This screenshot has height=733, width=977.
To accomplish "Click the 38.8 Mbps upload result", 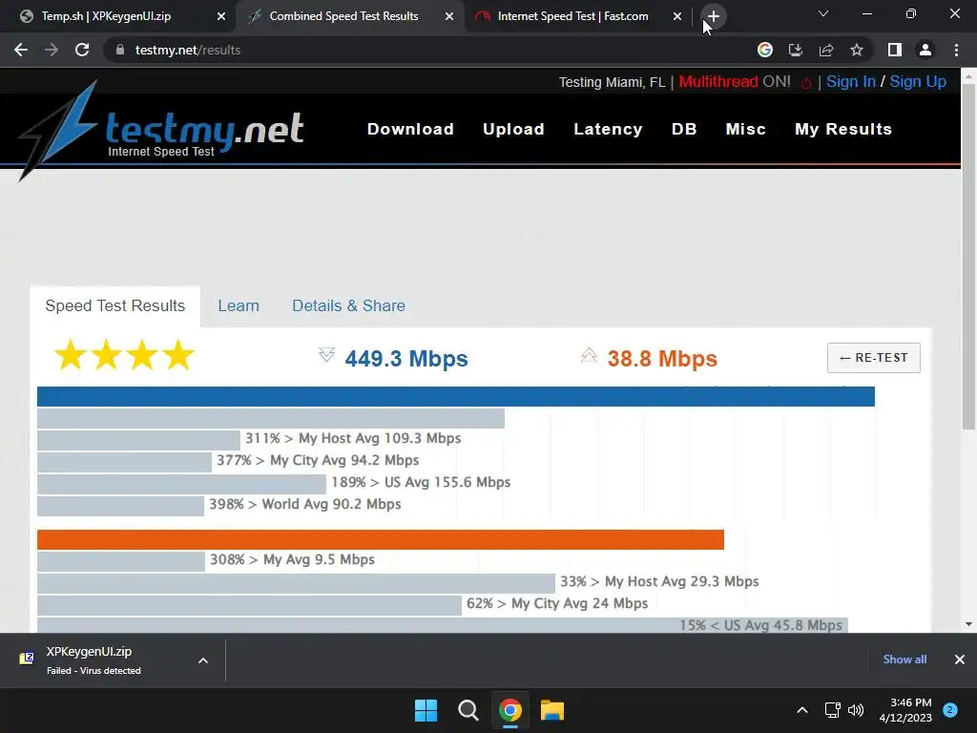I will point(662,359).
